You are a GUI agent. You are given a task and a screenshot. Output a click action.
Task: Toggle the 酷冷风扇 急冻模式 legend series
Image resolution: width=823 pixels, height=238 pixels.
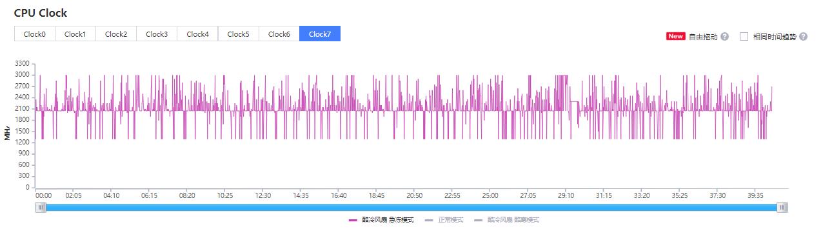[x=381, y=220]
